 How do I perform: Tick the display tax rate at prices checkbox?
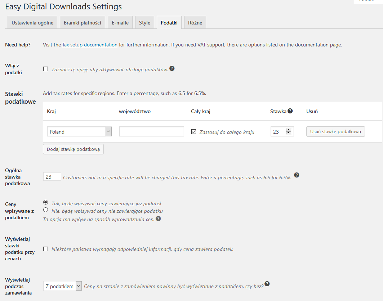pos(46,249)
